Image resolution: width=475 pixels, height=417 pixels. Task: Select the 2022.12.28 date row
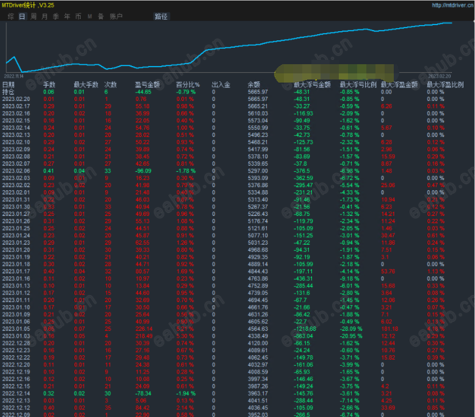tap(16, 343)
